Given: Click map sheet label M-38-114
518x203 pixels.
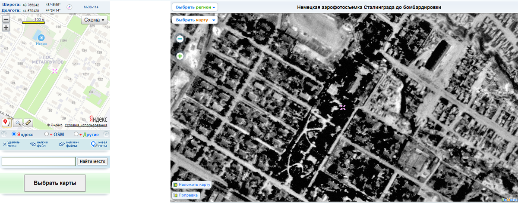Looking at the screenshot, I should pyautogui.click(x=92, y=7).
